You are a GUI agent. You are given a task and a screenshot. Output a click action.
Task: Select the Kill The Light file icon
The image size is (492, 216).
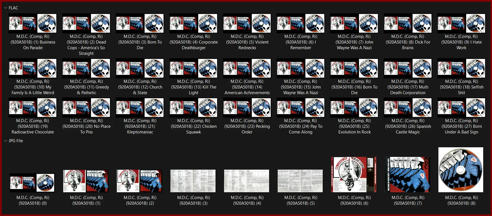[193, 68]
